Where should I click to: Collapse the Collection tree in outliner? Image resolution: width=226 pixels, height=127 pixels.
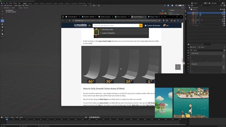190,10
